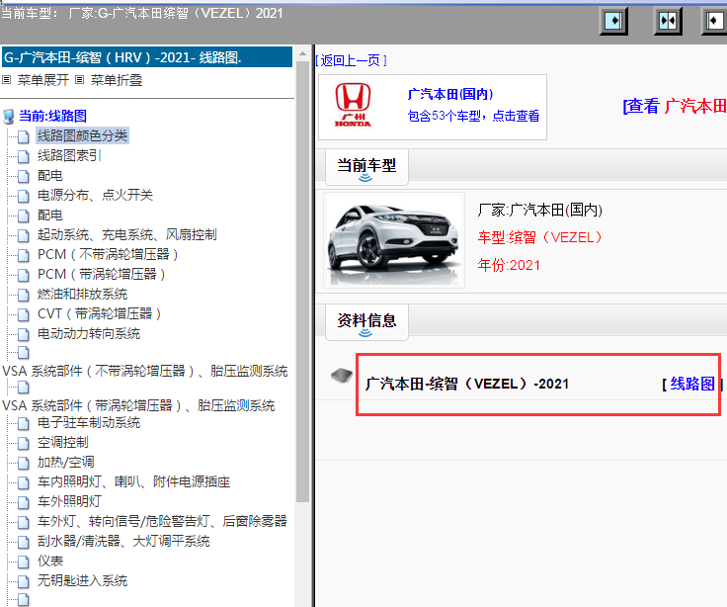Open 燃油和排放系统 tree item
The height and width of the screenshot is (607, 727).
82,295
